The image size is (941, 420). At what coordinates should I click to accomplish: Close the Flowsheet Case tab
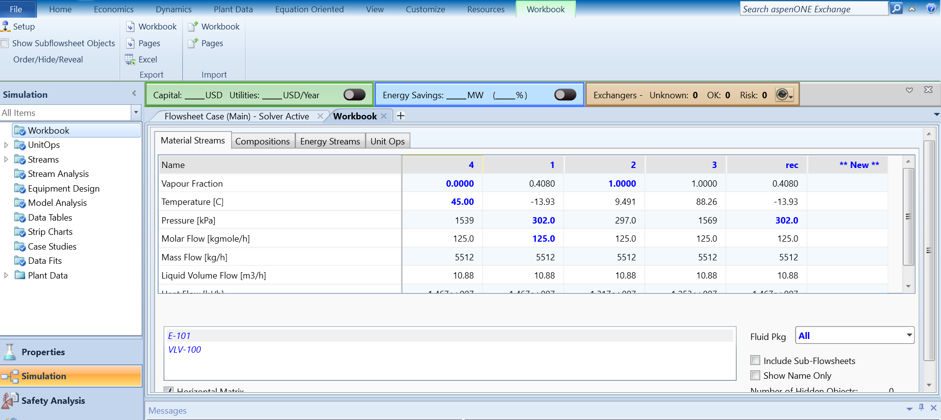click(x=320, y=116)
